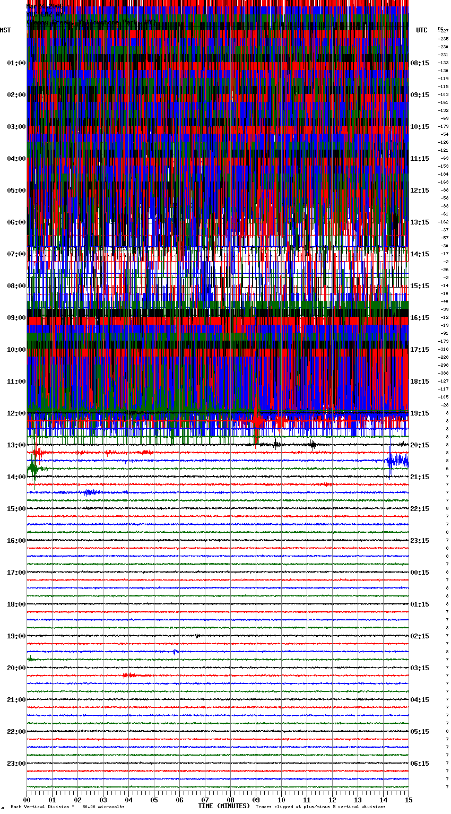Select the 01:00 MST row label

tap(16, 63)
